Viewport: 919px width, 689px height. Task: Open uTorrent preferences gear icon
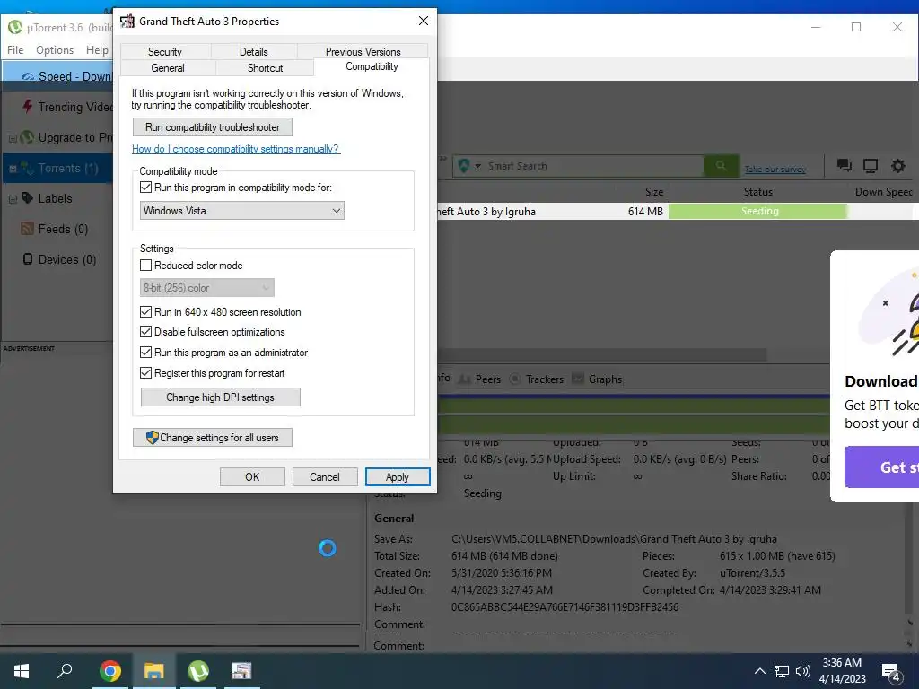click(x=897, y=166)
